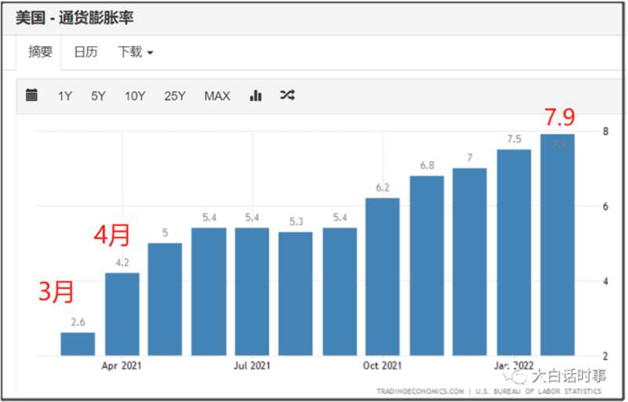Click the 2.6 bar for March 2021
This screenshot has height=402, width=628.
coord(78,344)
